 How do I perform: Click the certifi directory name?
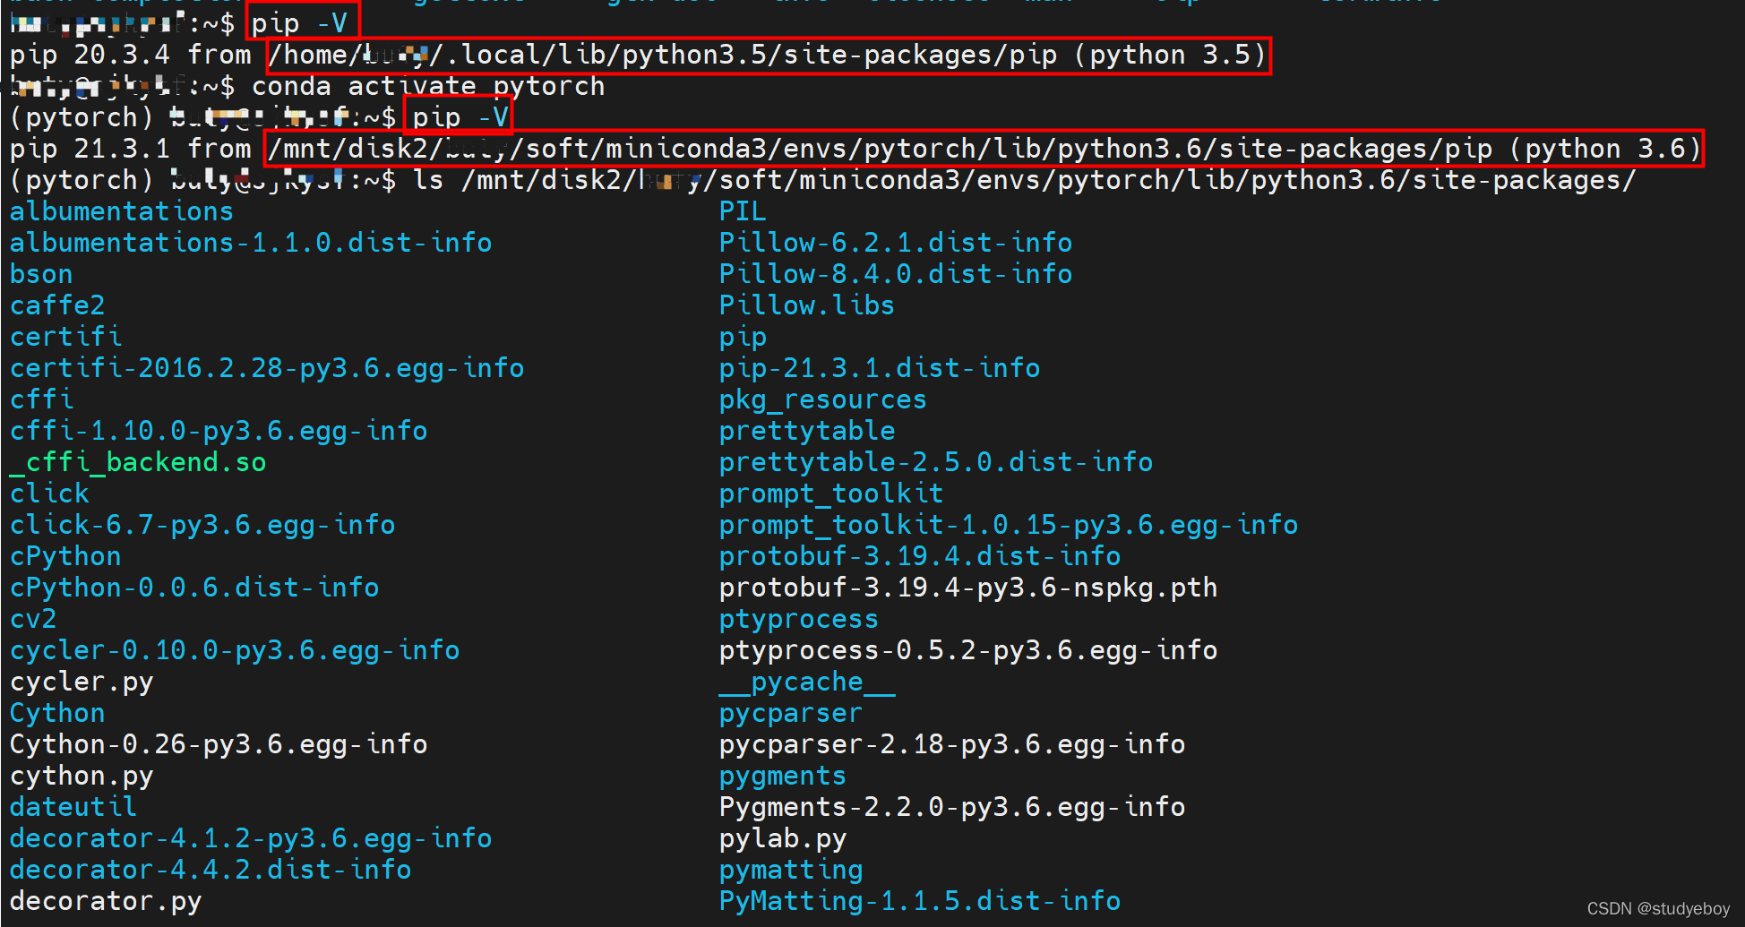[x=65, y=337]
